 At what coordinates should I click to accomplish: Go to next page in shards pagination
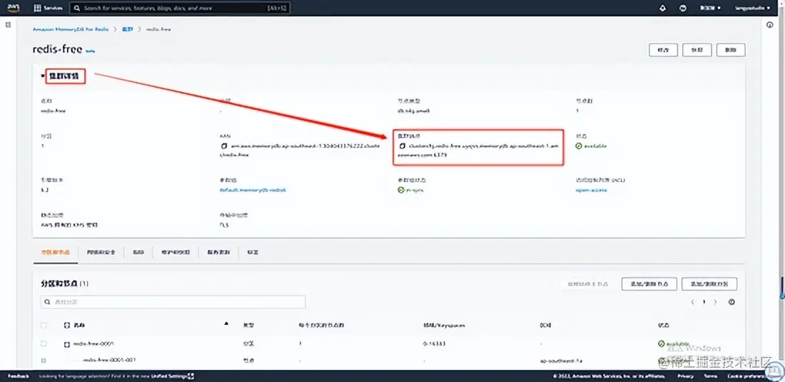(715, 302)
